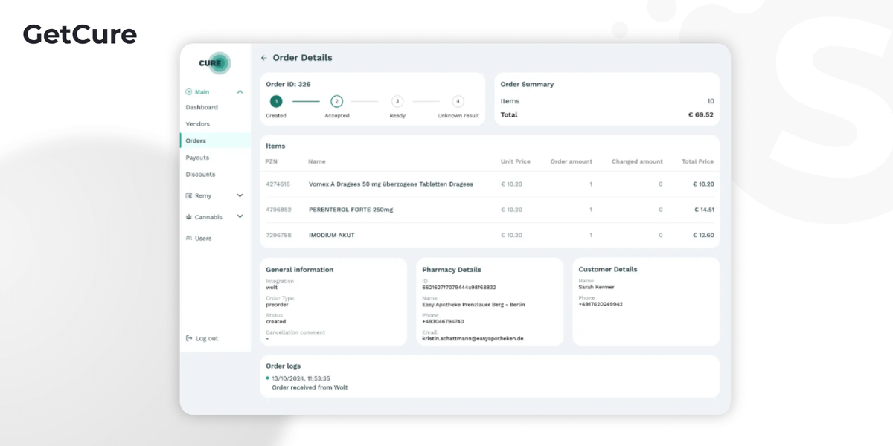Open the Vendors page
This screenshot has height=446, width=893.
[x=198, y=124]
